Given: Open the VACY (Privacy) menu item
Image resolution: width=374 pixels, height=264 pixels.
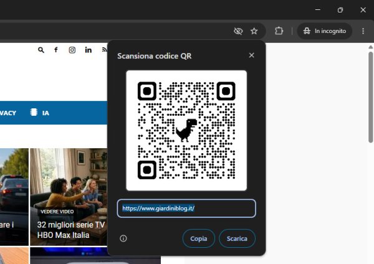Looking at the screenshot, I should point(8,113).
